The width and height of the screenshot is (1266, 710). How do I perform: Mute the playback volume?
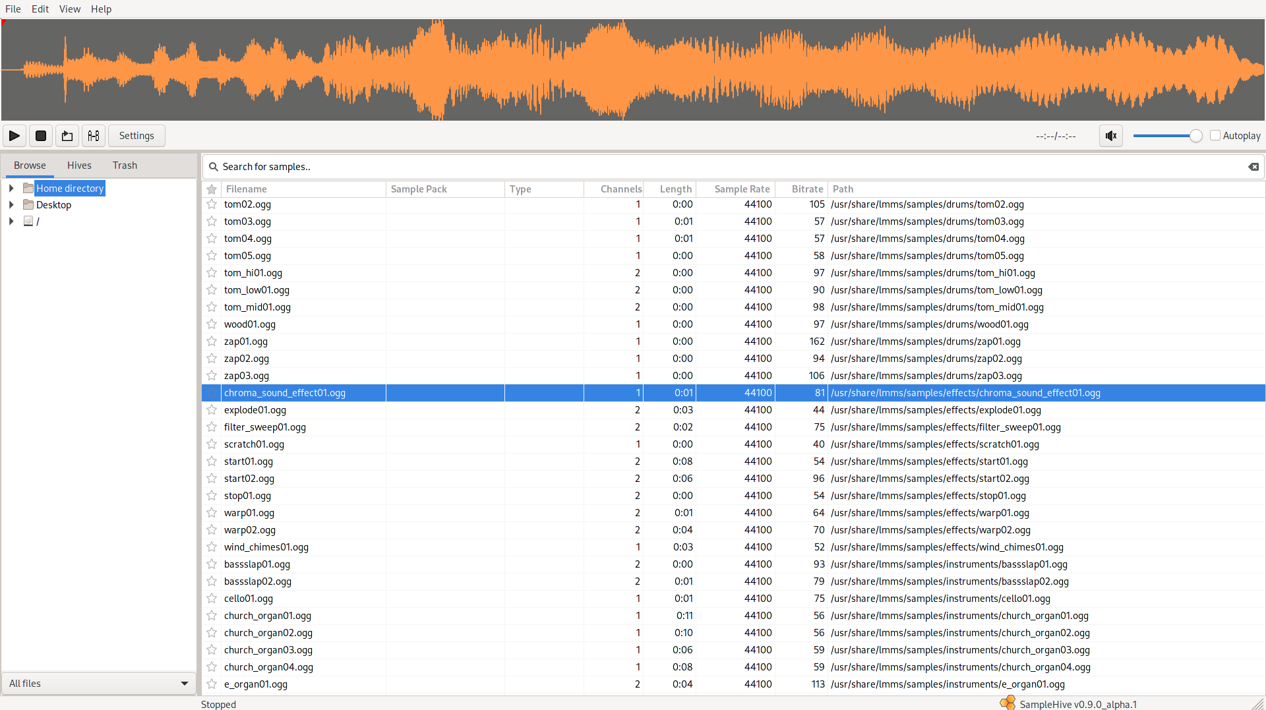click(x=1111, y=135)
